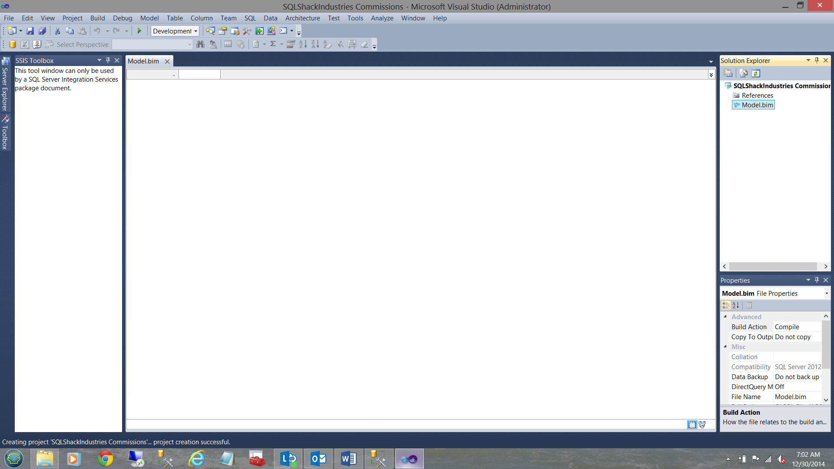The height and width of the screenshot is (469, 834).
Task: Collapse the Advanced section in Properties
Action: point(725,317)
